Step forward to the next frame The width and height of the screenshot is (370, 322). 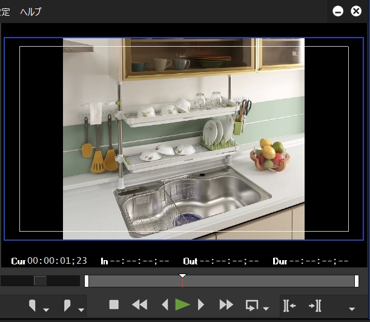click(x=201, y=305)
